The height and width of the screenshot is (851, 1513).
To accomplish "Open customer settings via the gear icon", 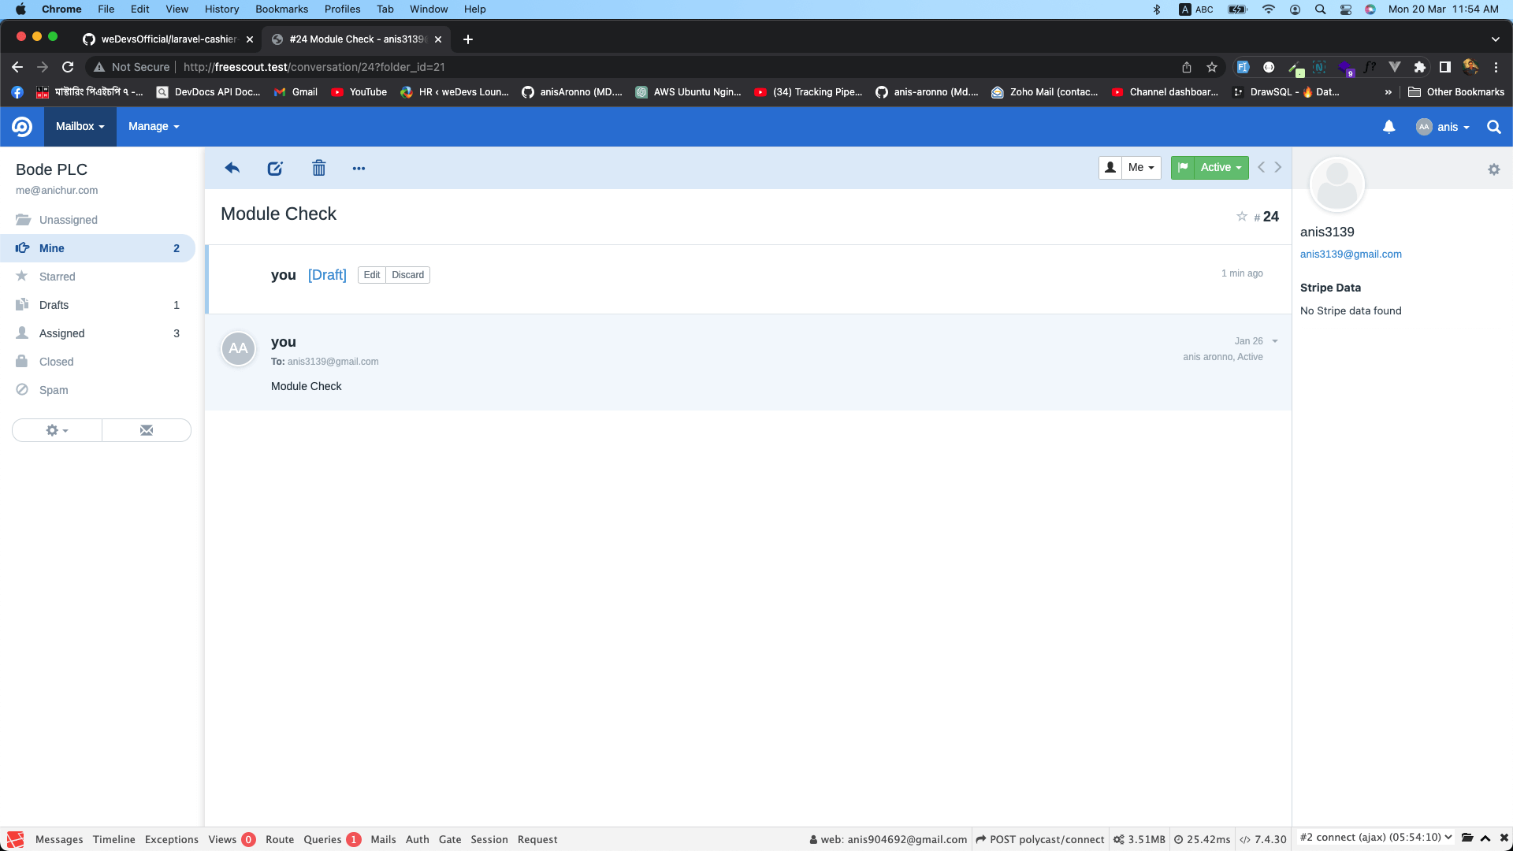I will tap(1493, 169).
